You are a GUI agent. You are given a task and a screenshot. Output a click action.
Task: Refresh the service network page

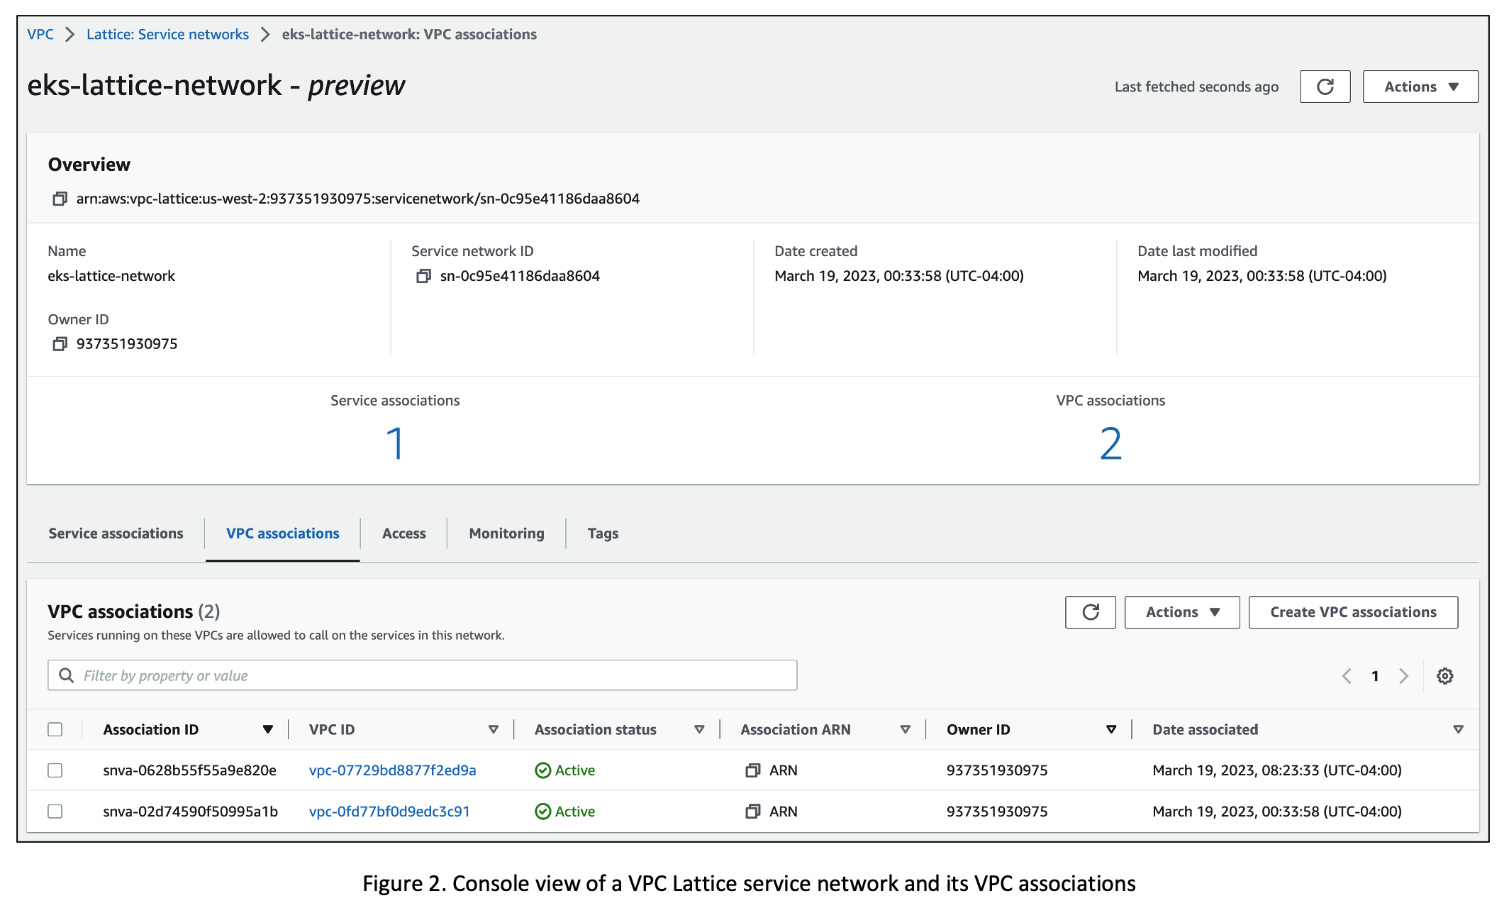(1325, 87)
